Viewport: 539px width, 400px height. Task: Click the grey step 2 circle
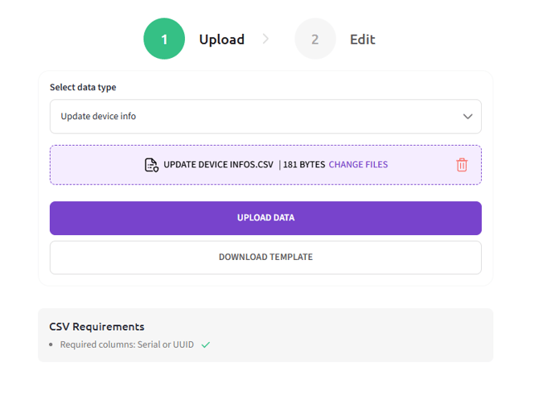pyautogui.click(x=315, y=39)
